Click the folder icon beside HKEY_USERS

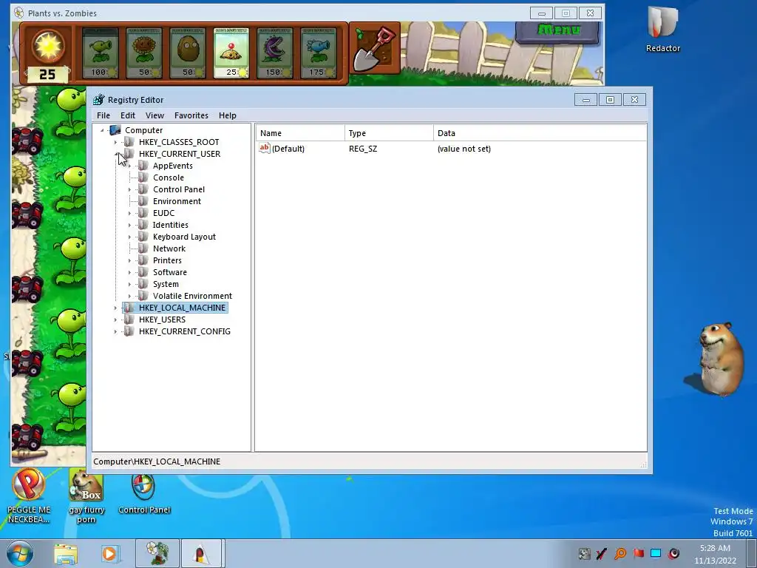pos(129,319)
